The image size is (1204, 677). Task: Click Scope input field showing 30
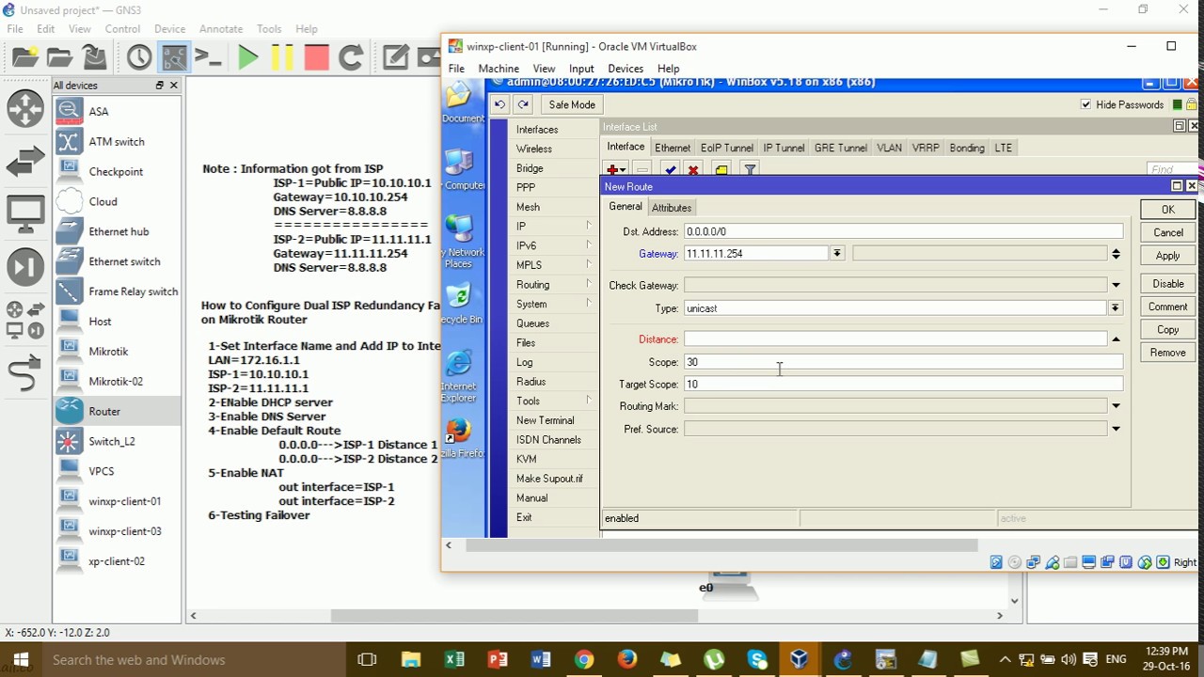[x=903, y=362]
